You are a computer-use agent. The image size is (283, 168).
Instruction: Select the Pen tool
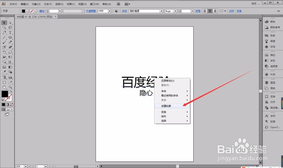tap(4, 33)
